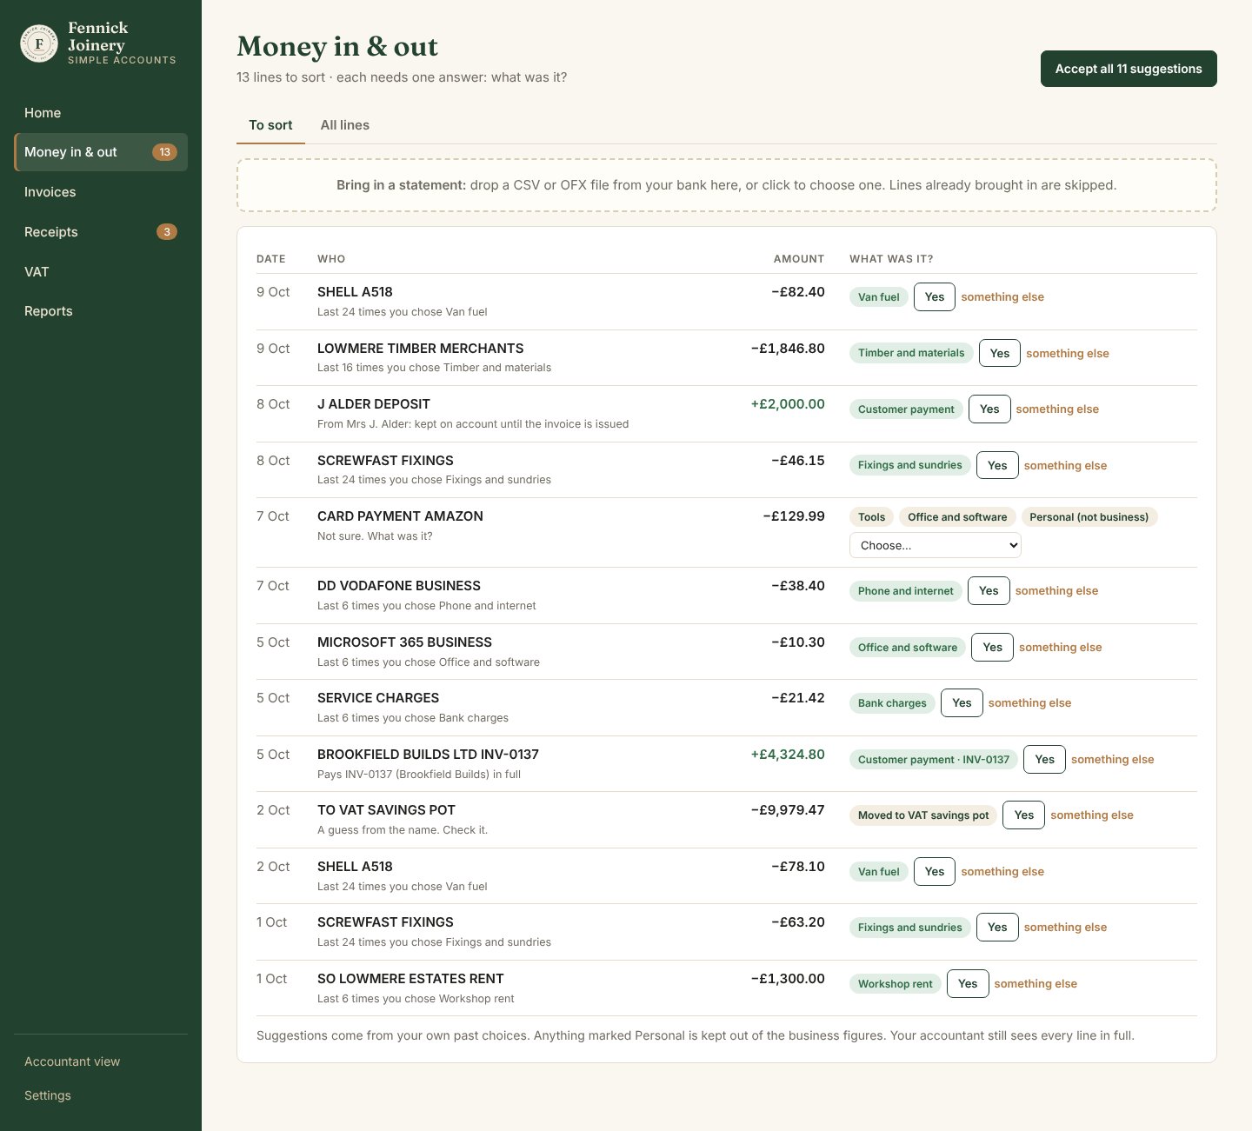Click Yes for DD Vodafone Business
The width and height of the screenshot is (1252, 1131).
pos(989,590)
